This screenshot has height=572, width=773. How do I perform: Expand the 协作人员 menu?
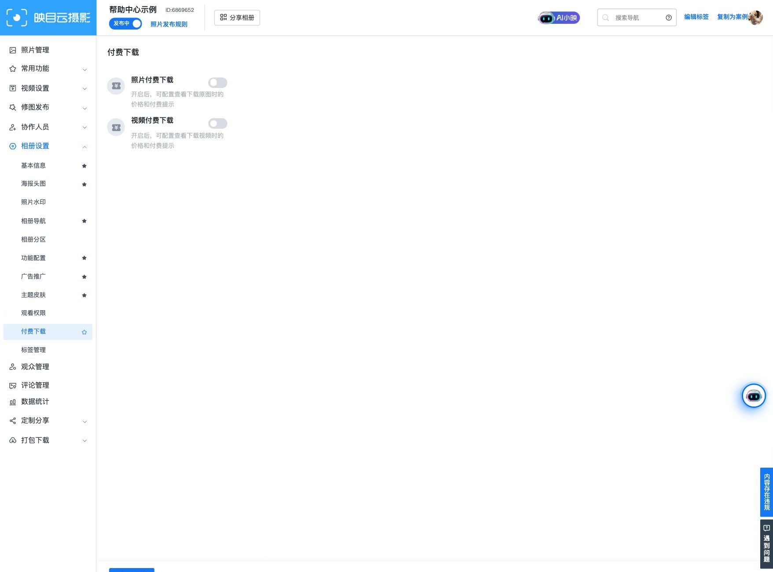click(x=48, y=127)
